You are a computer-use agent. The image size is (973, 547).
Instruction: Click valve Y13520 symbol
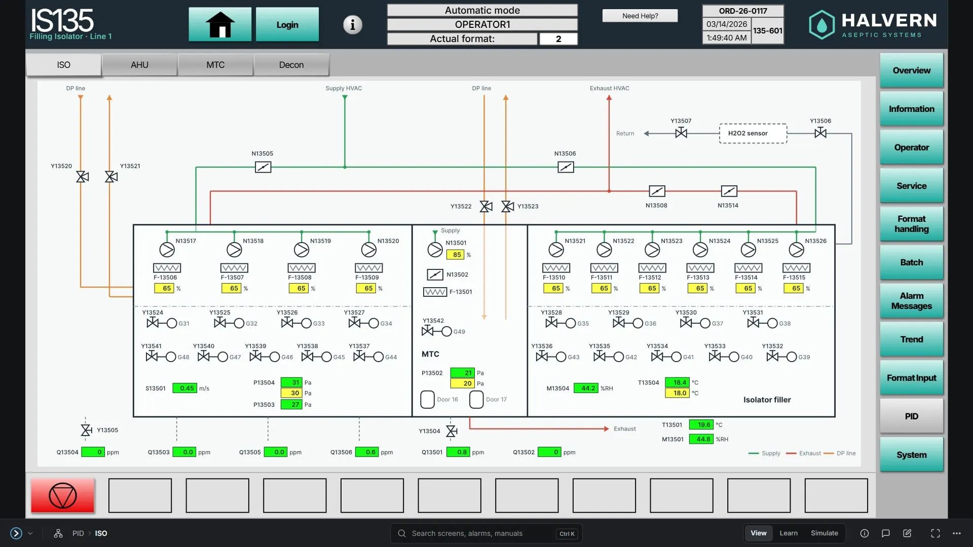83,177
